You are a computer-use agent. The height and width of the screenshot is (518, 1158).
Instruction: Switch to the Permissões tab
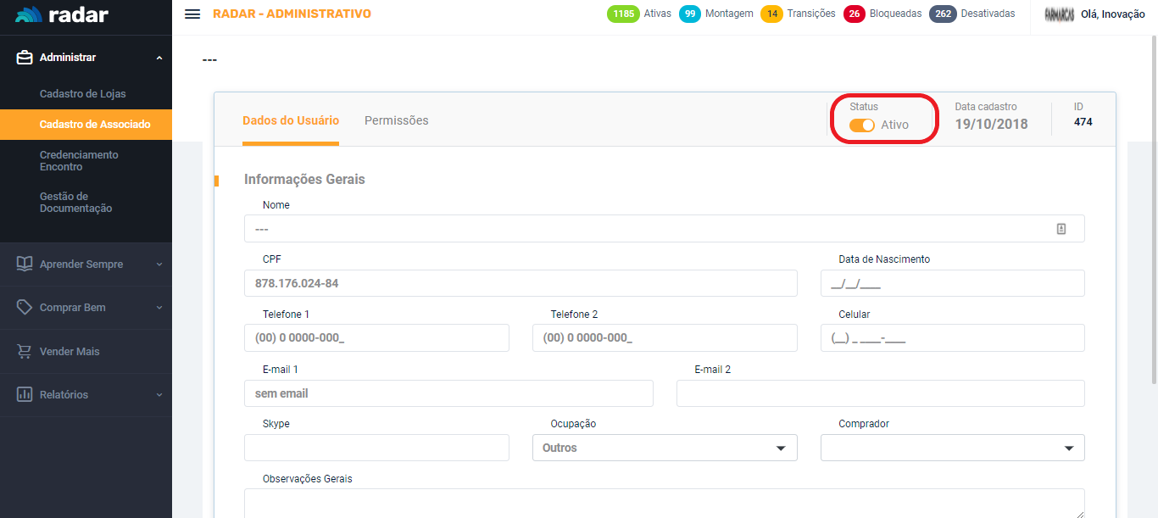coord(396,120)
